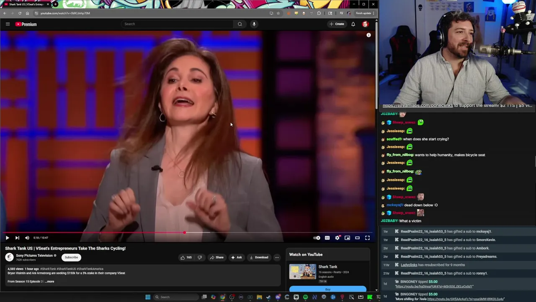Click the search magnifier button

[x=240, y=24]
